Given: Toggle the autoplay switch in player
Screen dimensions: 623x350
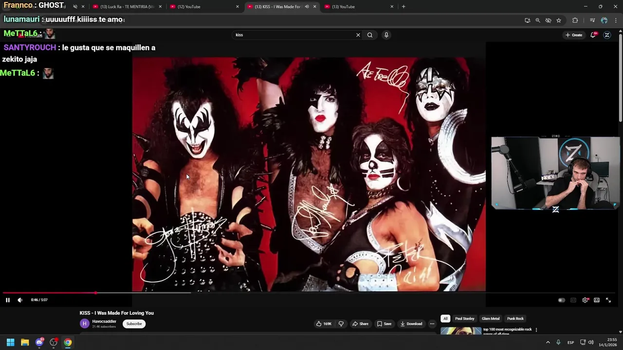Looking at the screenshot, I should [x=561, y=300].
